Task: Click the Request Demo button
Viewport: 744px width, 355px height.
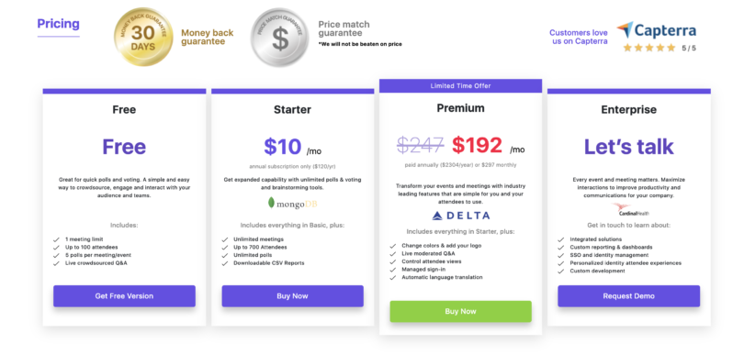Action: click(x=628, y=296)
